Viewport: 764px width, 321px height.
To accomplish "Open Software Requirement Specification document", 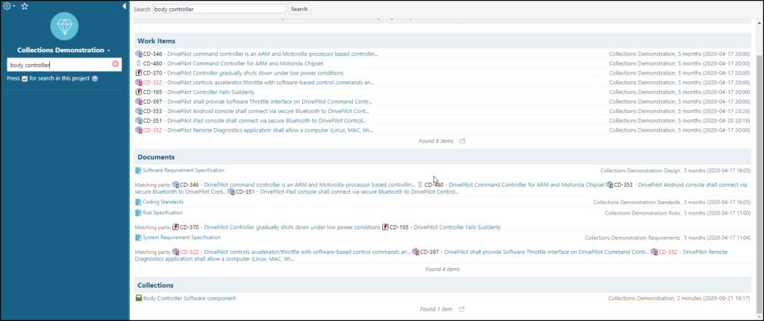I will (184, 171).
